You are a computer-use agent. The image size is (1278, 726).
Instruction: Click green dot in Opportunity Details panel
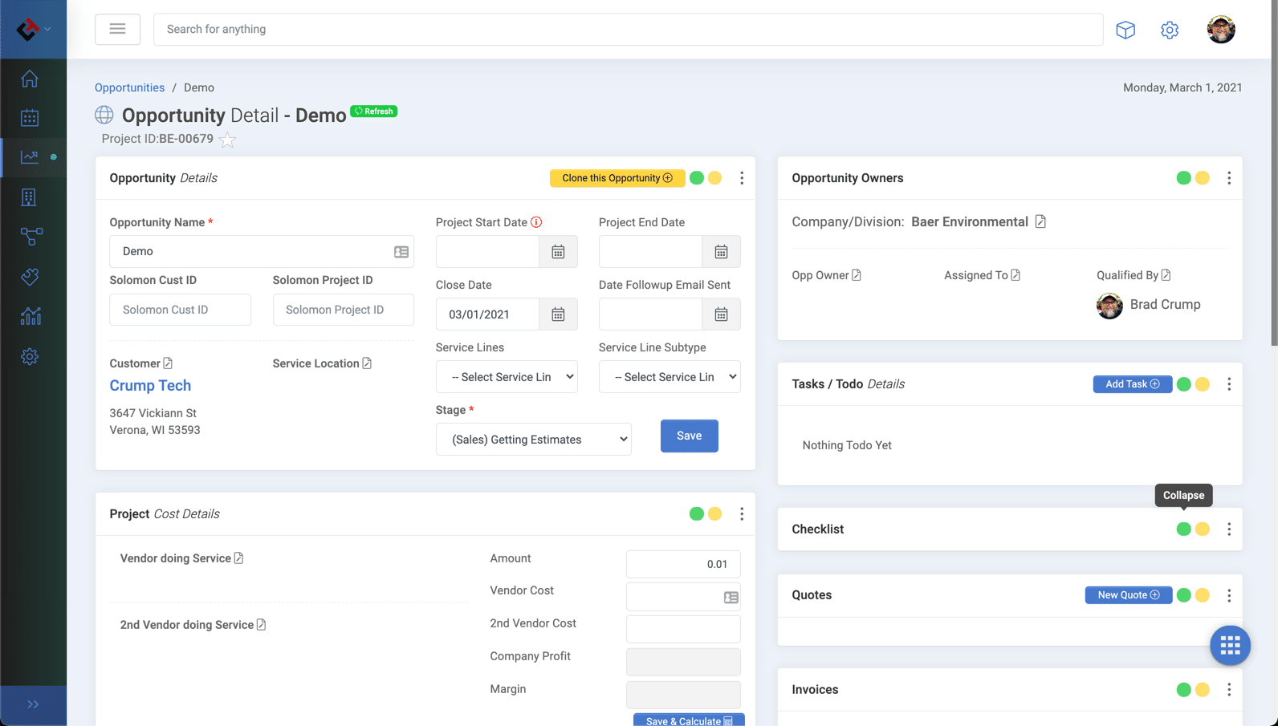tap(697, 178)
